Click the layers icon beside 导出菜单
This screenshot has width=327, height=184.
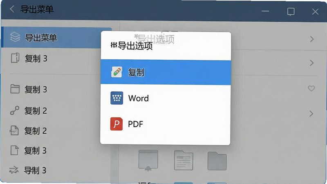(x=15, y=37)
